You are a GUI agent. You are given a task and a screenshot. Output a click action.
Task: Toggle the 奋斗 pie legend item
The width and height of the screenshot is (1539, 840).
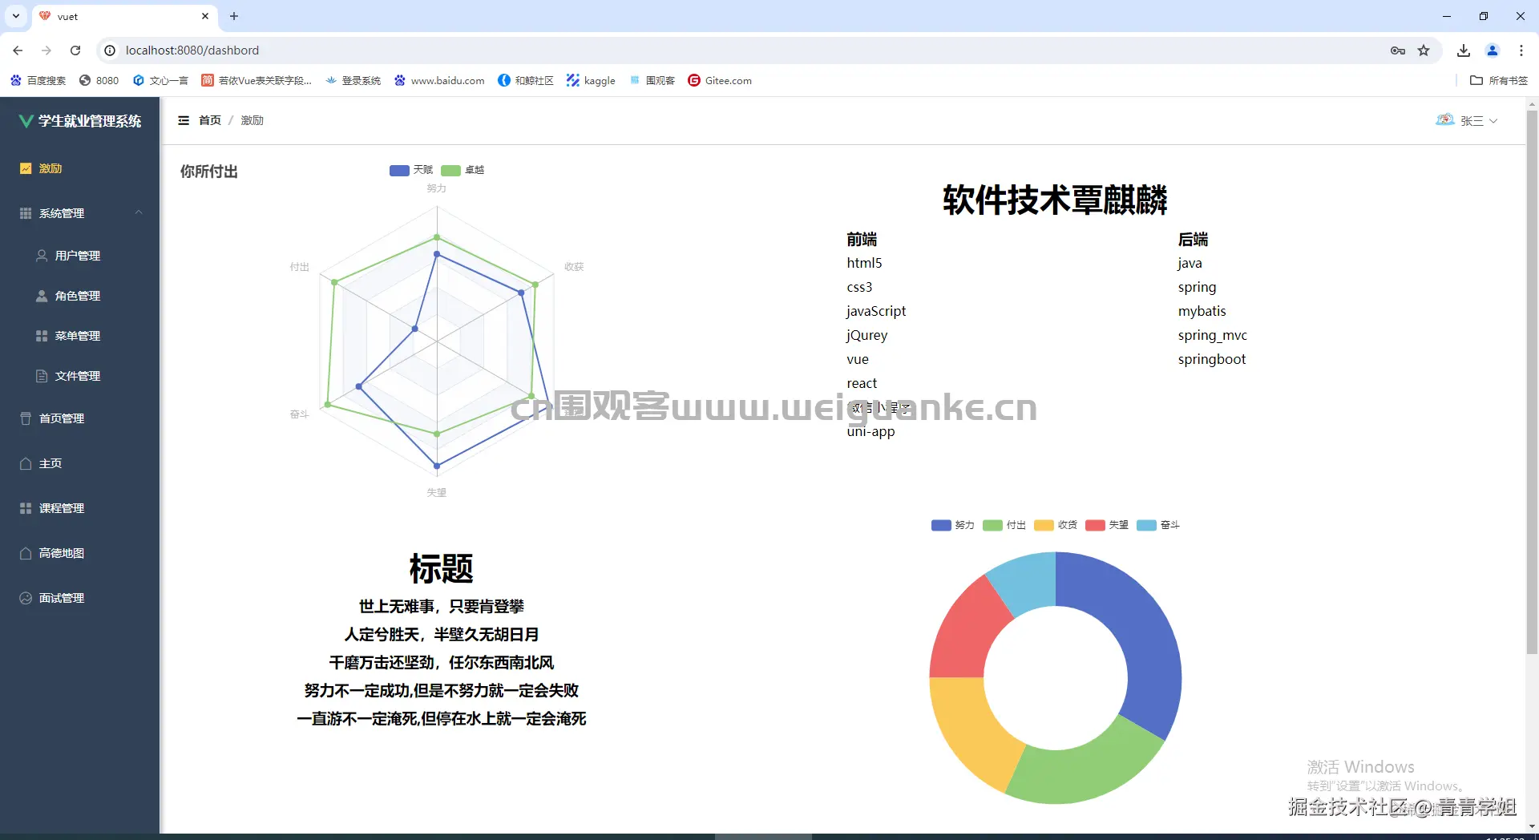pyautogui.click(x=1158, y=525)
